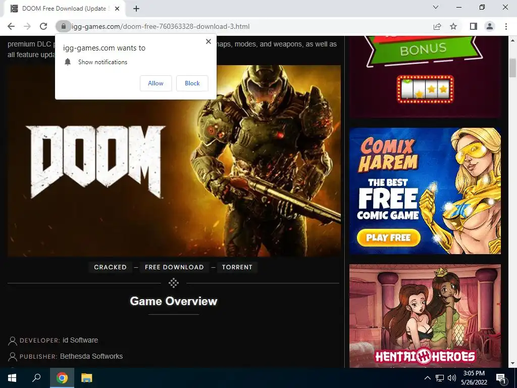Open File Explorer from the taskbar

87,378
